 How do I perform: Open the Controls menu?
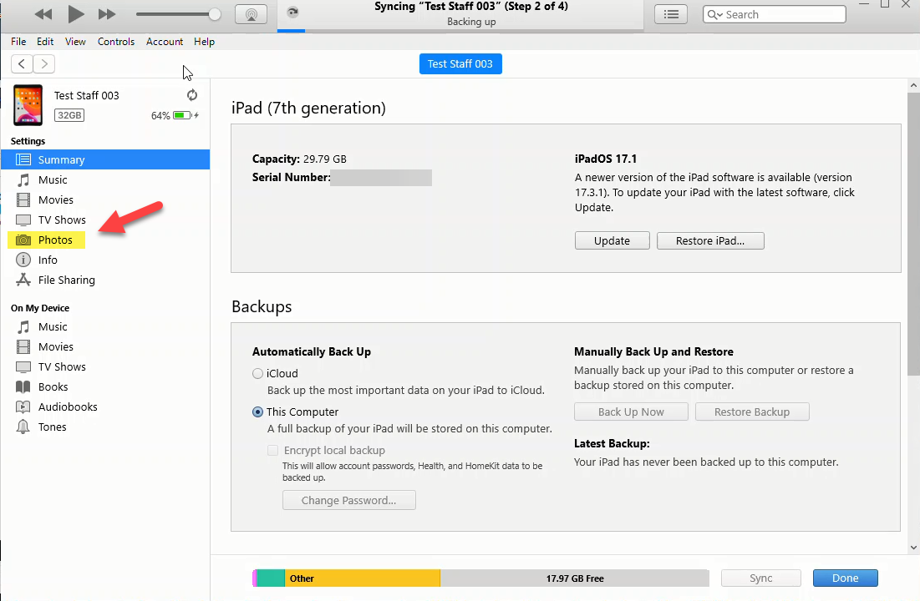point(116,42)
